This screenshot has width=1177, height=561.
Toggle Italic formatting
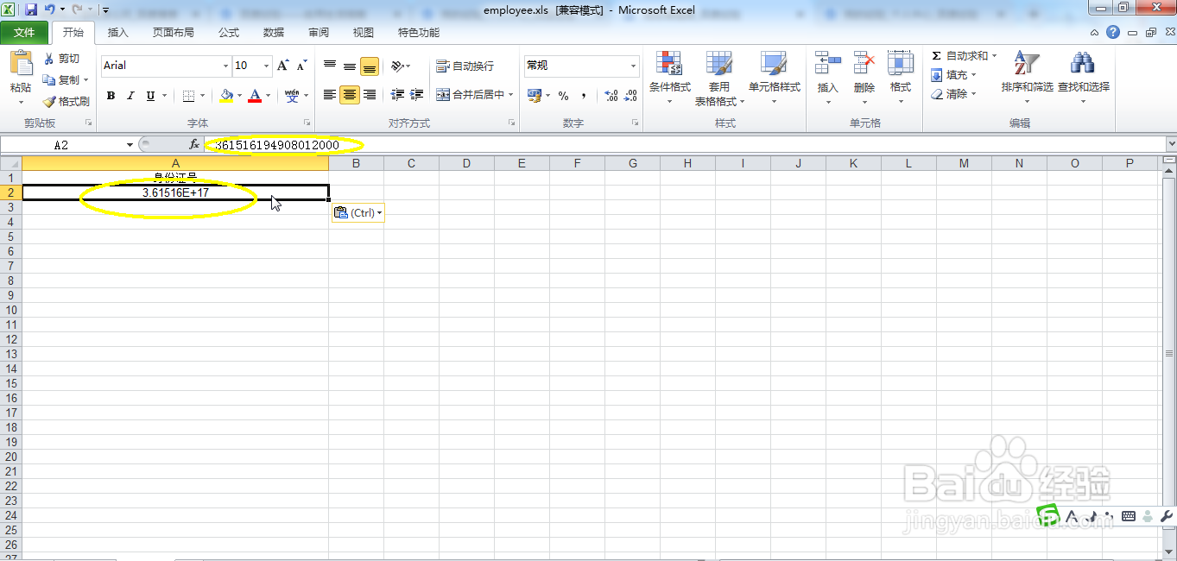(130, 96)
